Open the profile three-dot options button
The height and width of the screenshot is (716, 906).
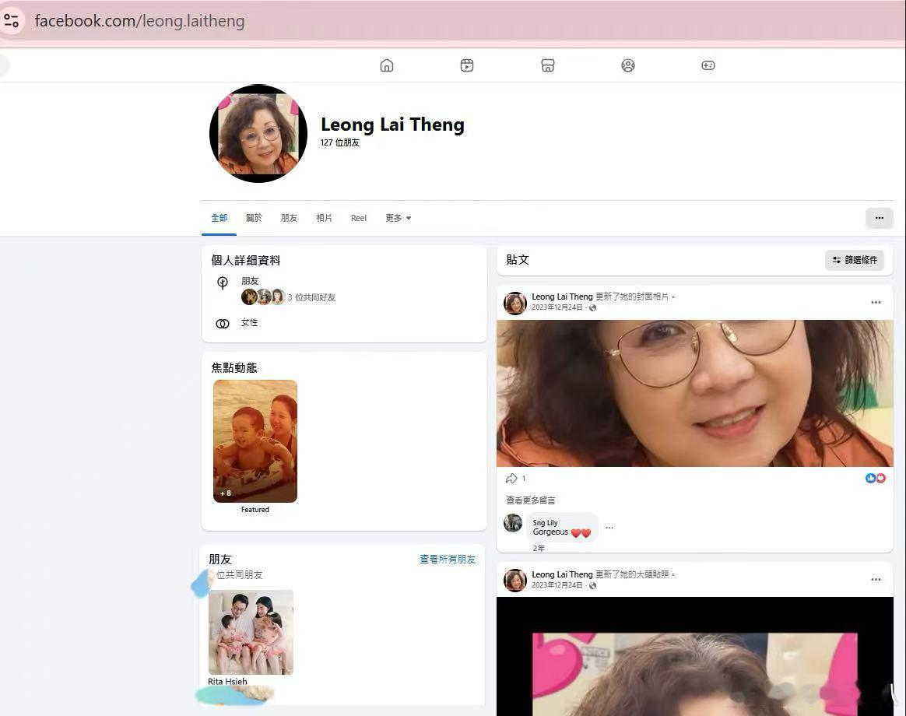[879, 218]
